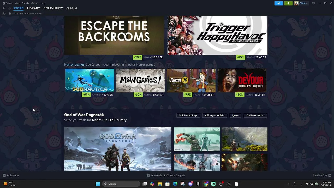This screenshot has height=188, width=334.
Task: Open the Games menu
Action: coord(35,3)
